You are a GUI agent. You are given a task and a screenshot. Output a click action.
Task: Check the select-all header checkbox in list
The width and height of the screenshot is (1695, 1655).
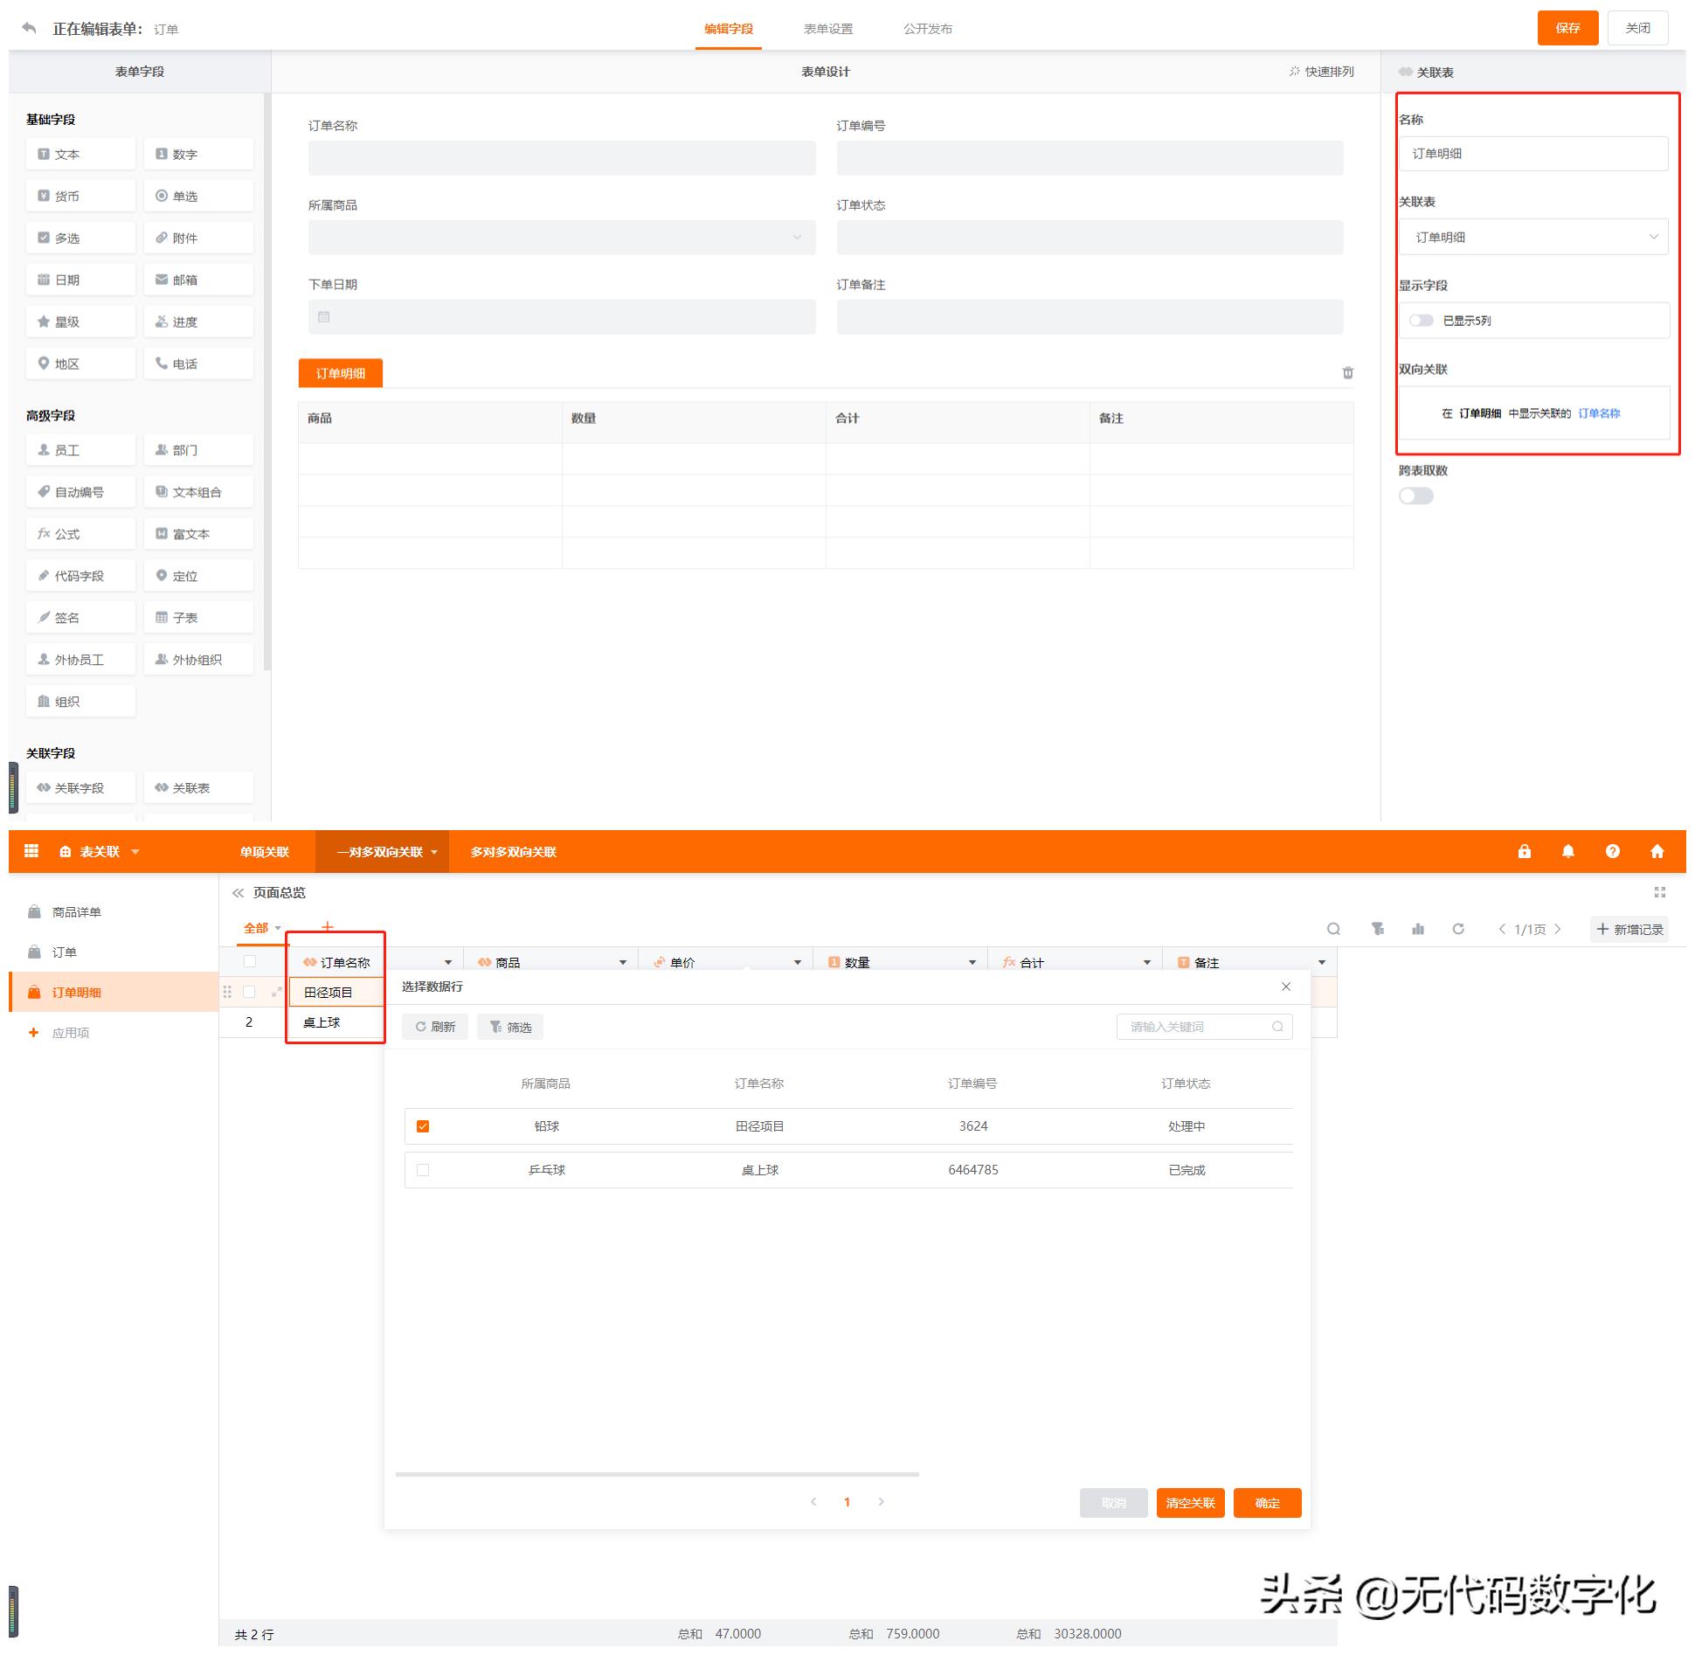pyautogui.click(x=250, y=961)
